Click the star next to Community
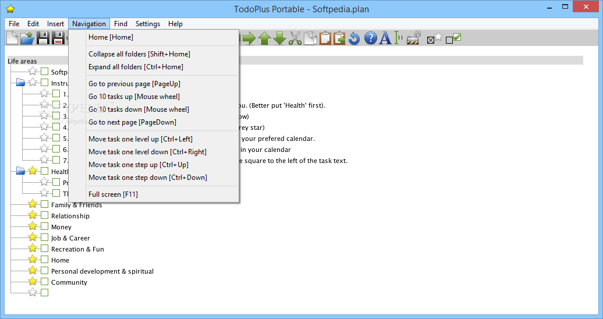The image size is (603, 319). 33,282
